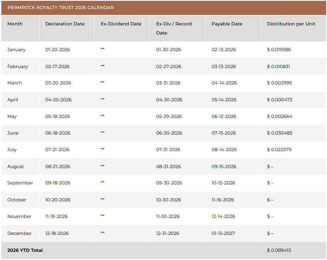This screenshot has width=327, height=260.
Task: Click the 2026 YTD Total label
Action: (x=25, y=250)
